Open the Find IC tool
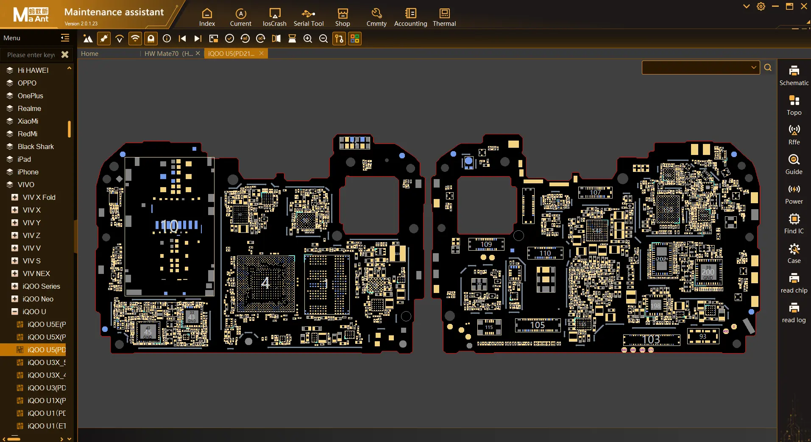811x442 pixels. (794, 224)
